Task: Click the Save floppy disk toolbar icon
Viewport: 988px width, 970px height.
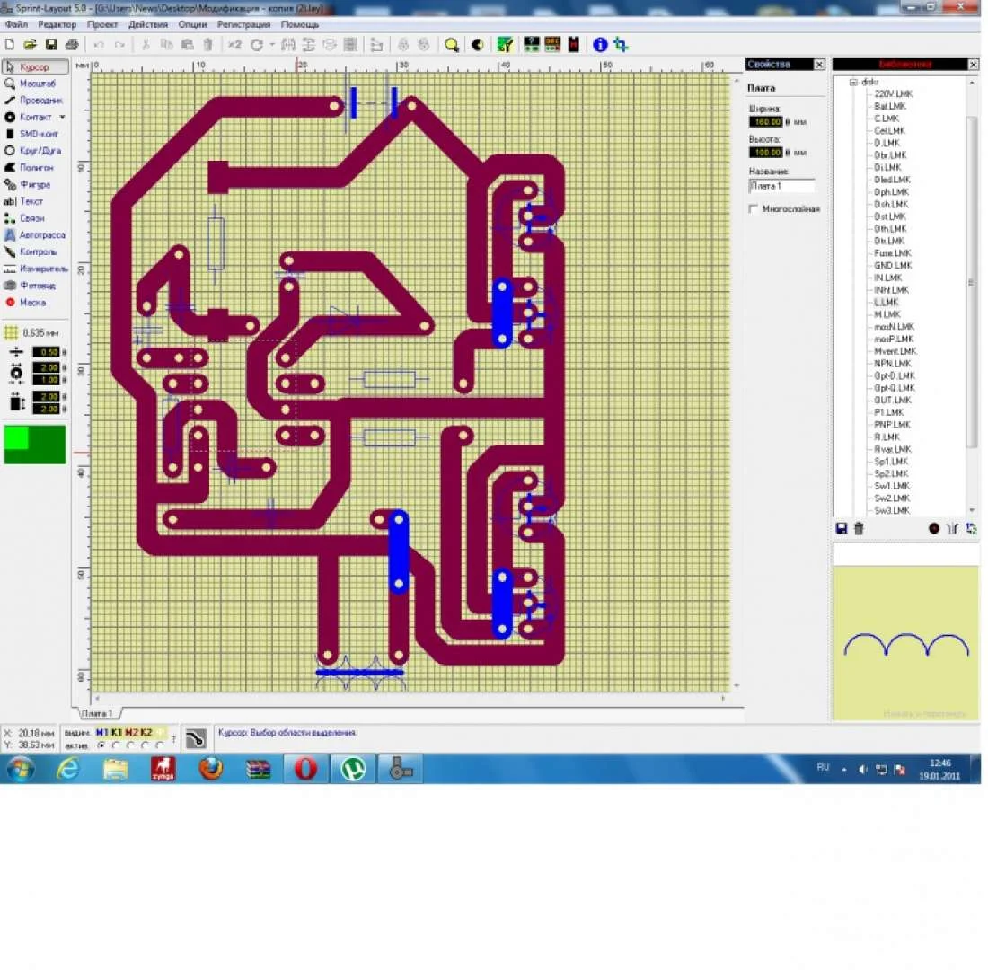Action: click(x=51, y=44)
